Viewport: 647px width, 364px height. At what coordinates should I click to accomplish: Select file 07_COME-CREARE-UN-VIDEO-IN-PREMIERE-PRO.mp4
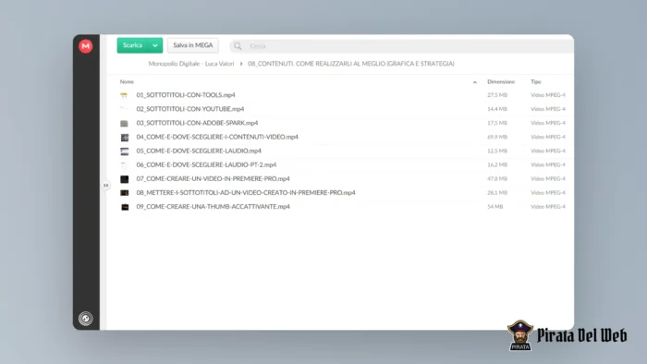pos(213,179)
